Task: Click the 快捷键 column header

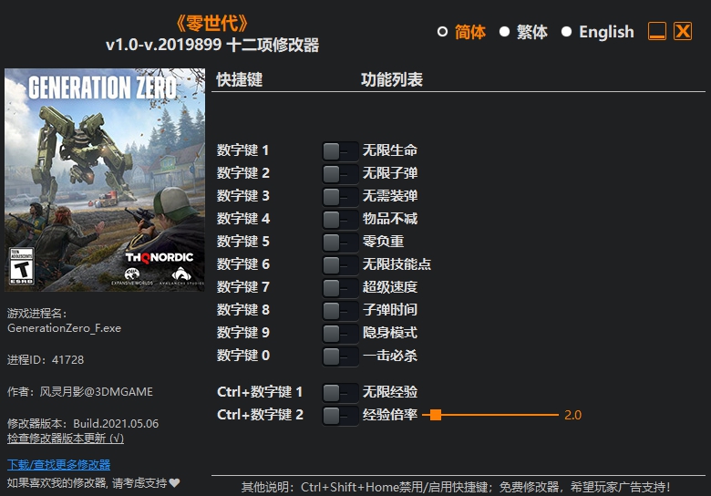Action: (240, 80)
